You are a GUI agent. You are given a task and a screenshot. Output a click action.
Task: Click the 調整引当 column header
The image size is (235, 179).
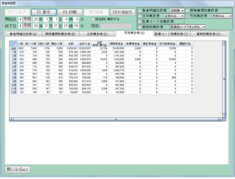[185, 44]
